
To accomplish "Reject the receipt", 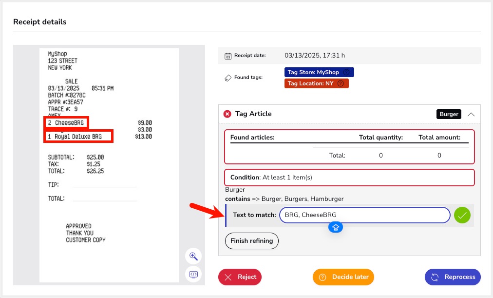I will [240, 277].
